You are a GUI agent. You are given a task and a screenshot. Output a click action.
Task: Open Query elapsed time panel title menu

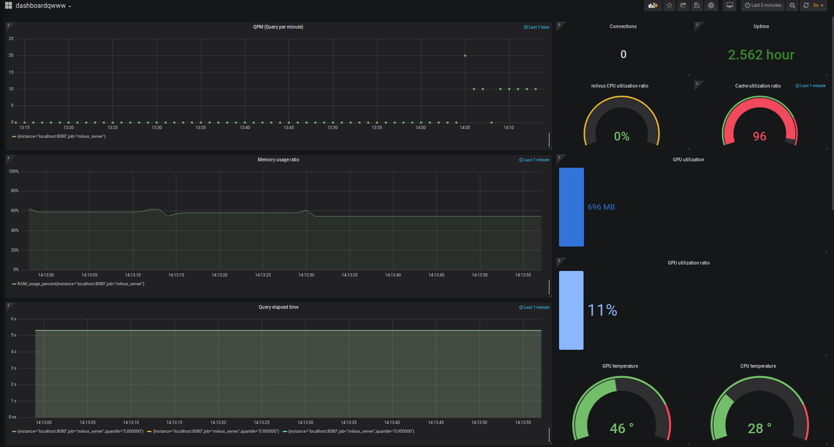(278, 307)
